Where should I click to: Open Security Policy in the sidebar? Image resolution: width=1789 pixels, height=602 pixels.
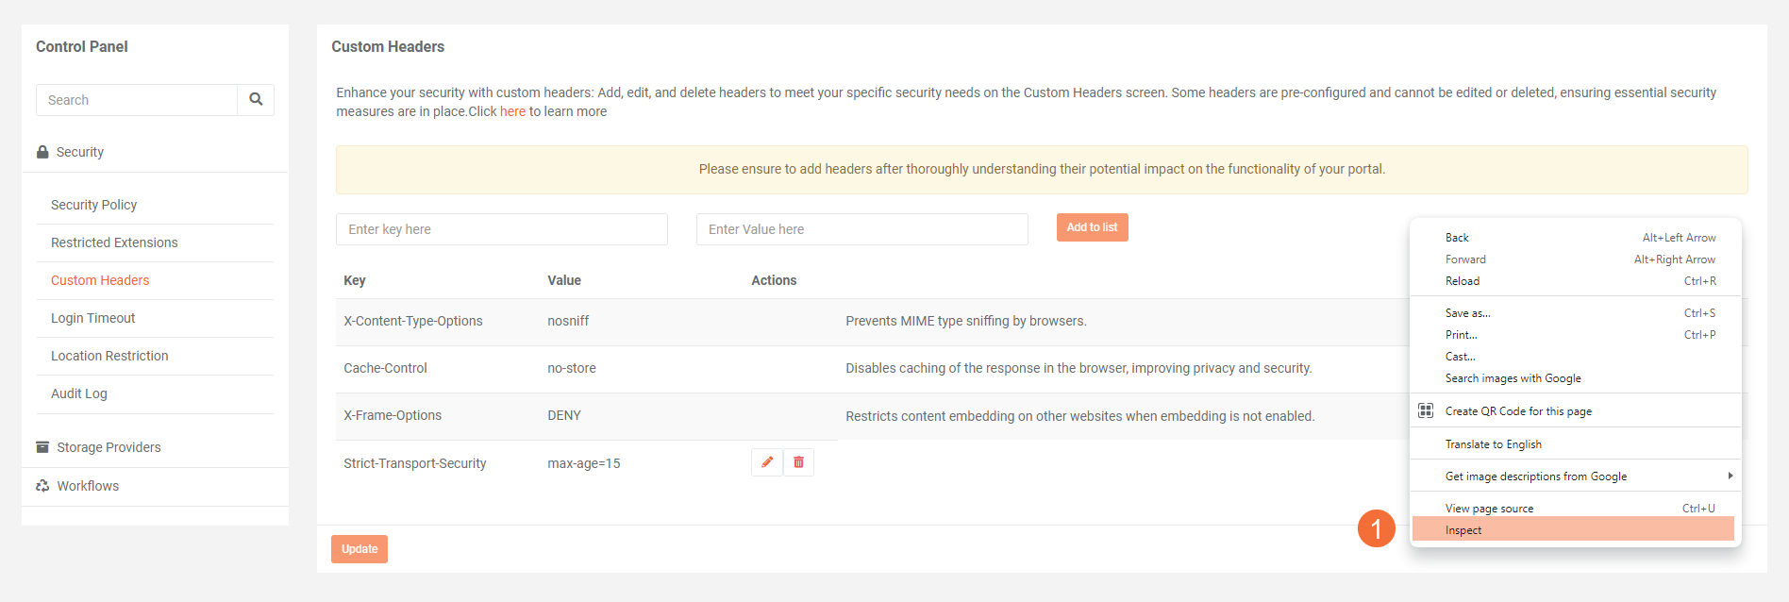coord(94,205)
